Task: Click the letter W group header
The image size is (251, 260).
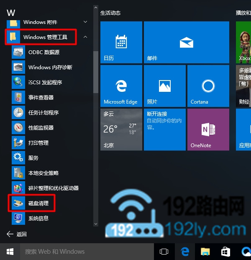Action: click(11, 13)
